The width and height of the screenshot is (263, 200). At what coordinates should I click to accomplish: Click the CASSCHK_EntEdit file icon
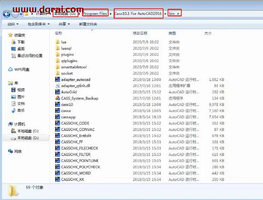tap(58, 136)
